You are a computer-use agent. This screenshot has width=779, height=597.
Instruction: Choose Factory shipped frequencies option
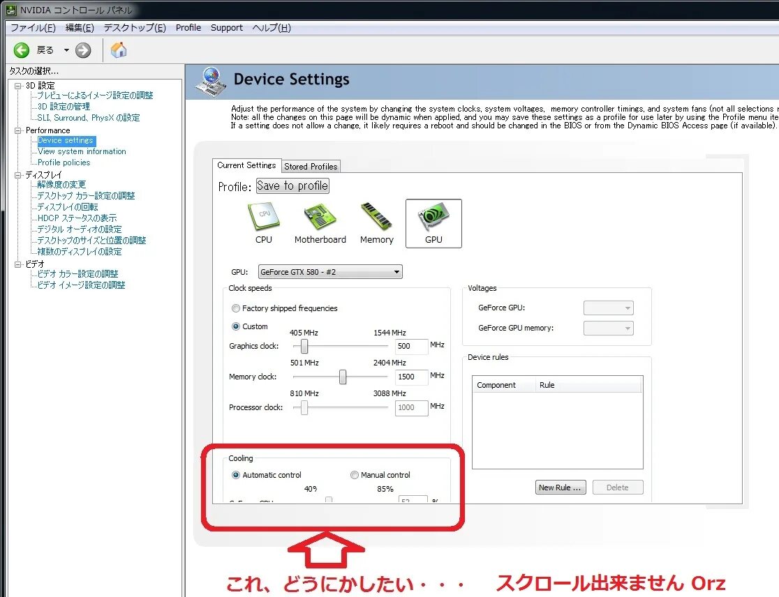[236, 308]
